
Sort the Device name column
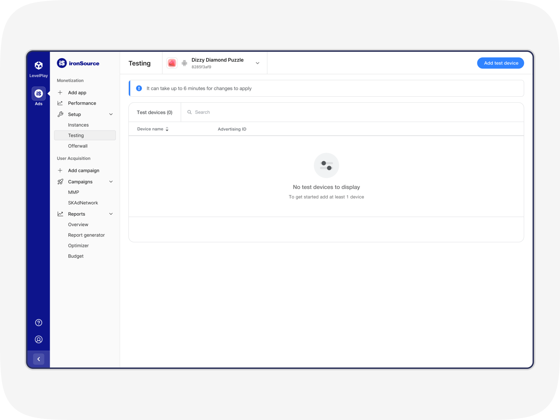[167, 129]
